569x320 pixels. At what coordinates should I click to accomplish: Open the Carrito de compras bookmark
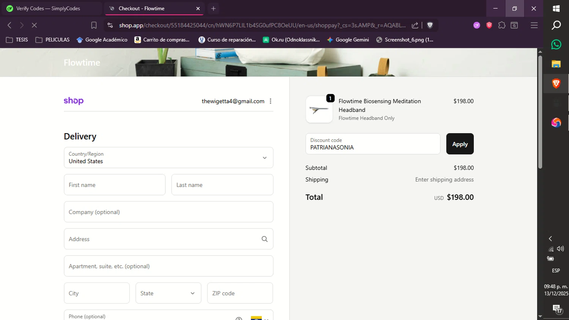(x=162, y=39)
